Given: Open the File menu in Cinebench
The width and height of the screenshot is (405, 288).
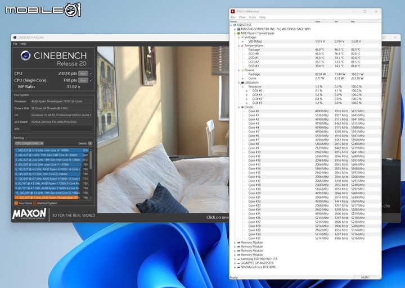Looking at the screenshot, I should 15,44.
